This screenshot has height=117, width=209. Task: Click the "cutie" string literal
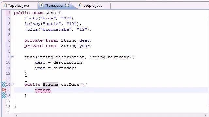[52, 24]
